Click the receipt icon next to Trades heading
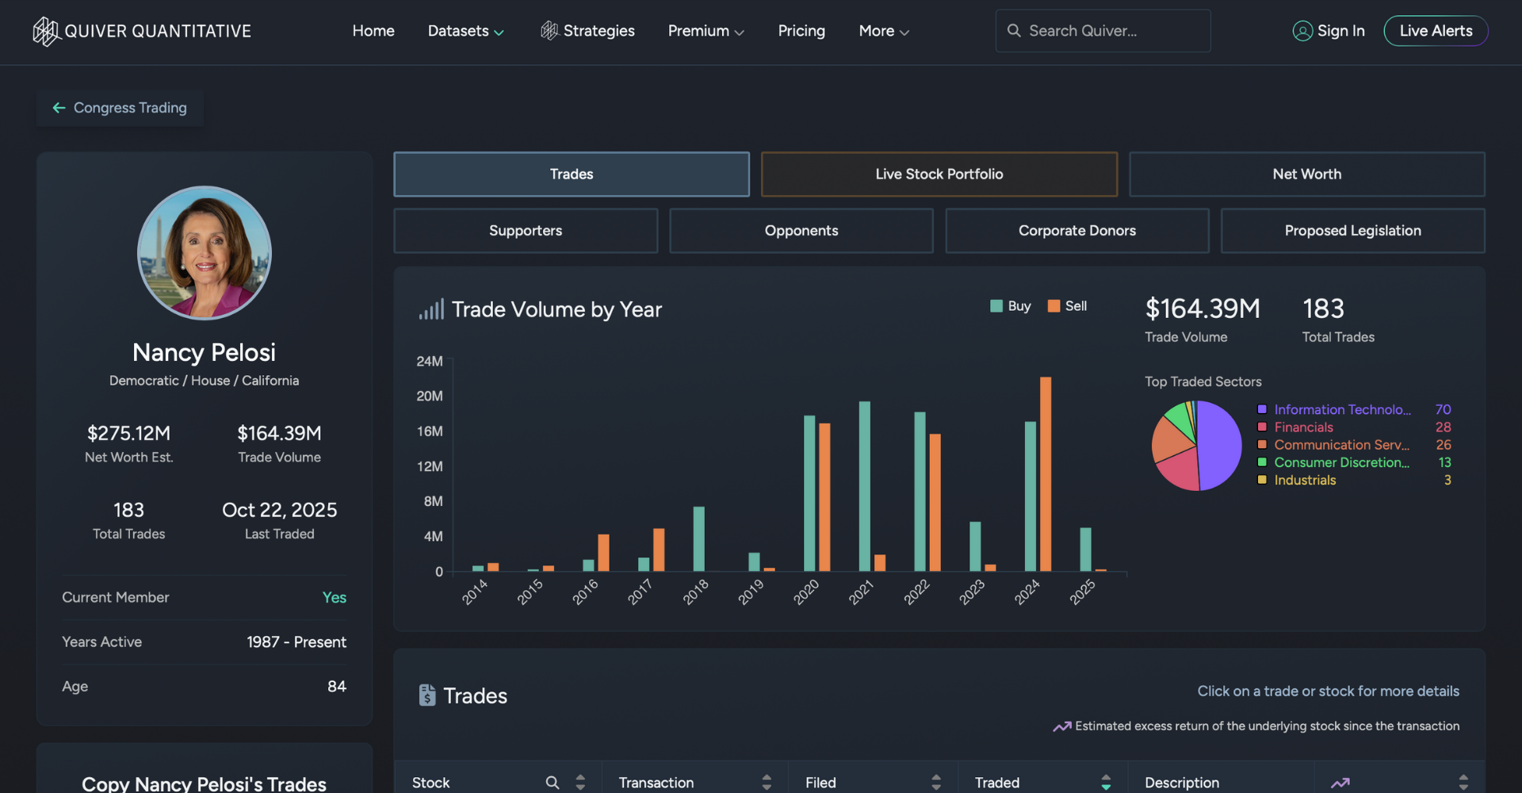This screenshot has height=793, width=1522. (x=429, y=695)
